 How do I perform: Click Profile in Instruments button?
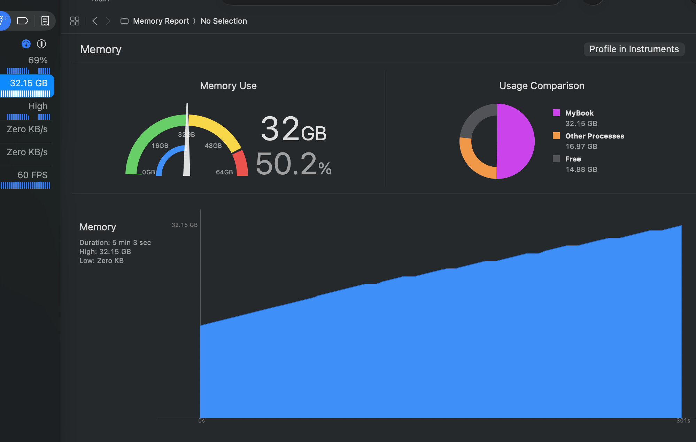[634, 49]
